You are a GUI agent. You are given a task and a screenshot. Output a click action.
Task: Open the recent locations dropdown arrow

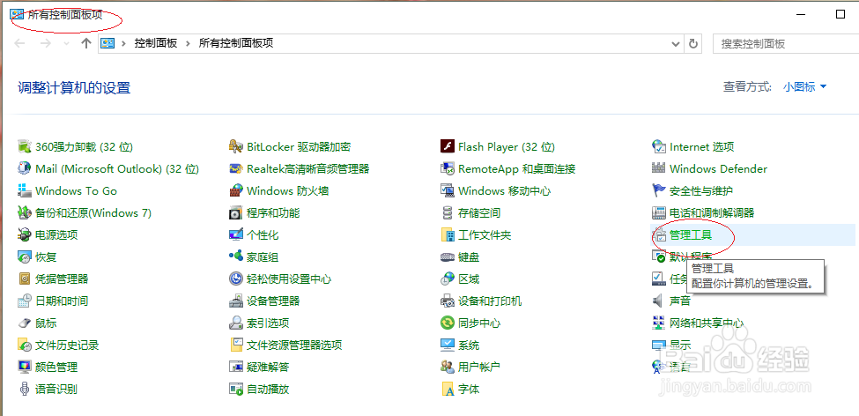click(x=66, y=44)
